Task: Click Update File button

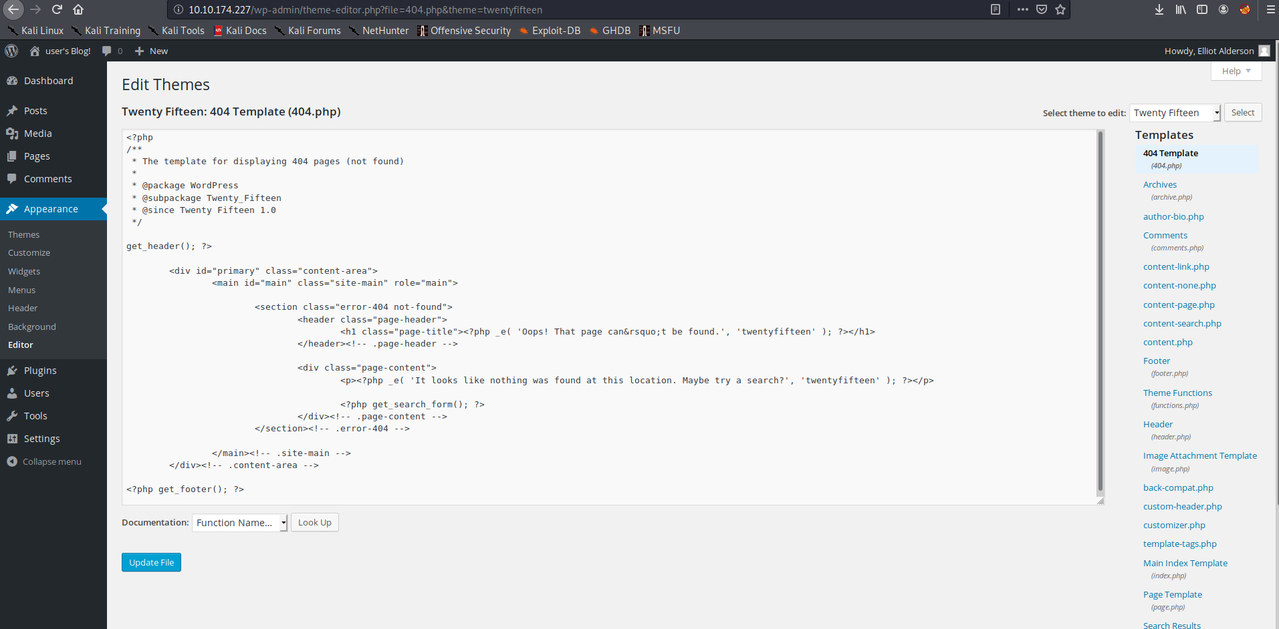Action: pos(151,562)
